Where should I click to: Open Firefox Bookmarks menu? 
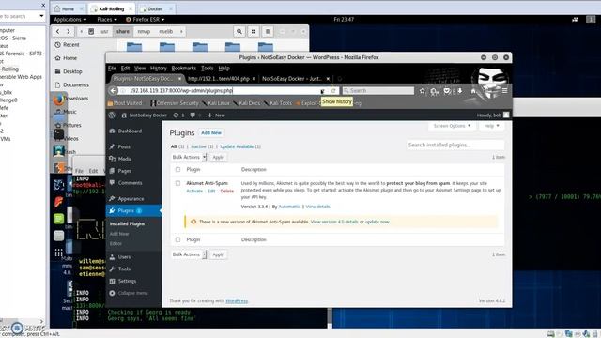point(184,69)
